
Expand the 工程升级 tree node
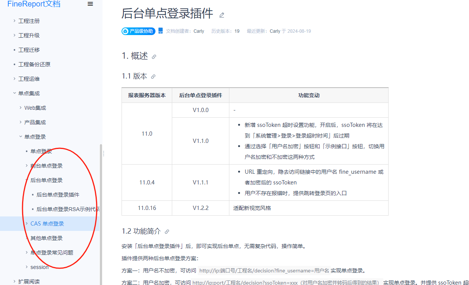click(x=14, y=35)
